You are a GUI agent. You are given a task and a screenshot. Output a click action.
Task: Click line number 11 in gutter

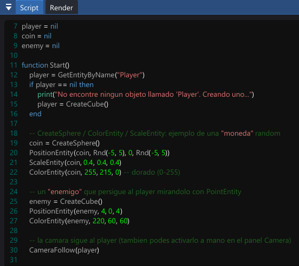tap(14, 65)
